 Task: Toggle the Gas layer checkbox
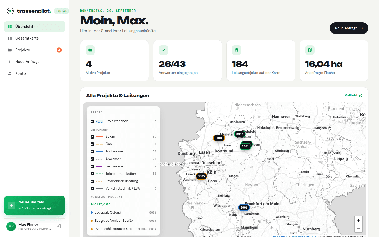(x=92, y=144)
